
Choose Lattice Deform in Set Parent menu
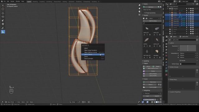pos(93,54)
